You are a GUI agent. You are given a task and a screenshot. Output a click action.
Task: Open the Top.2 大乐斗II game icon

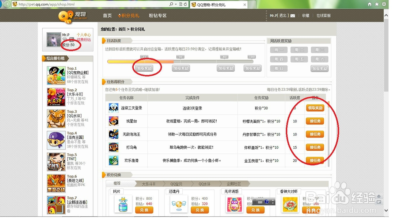pyautogui.click(x=56, y=97)
